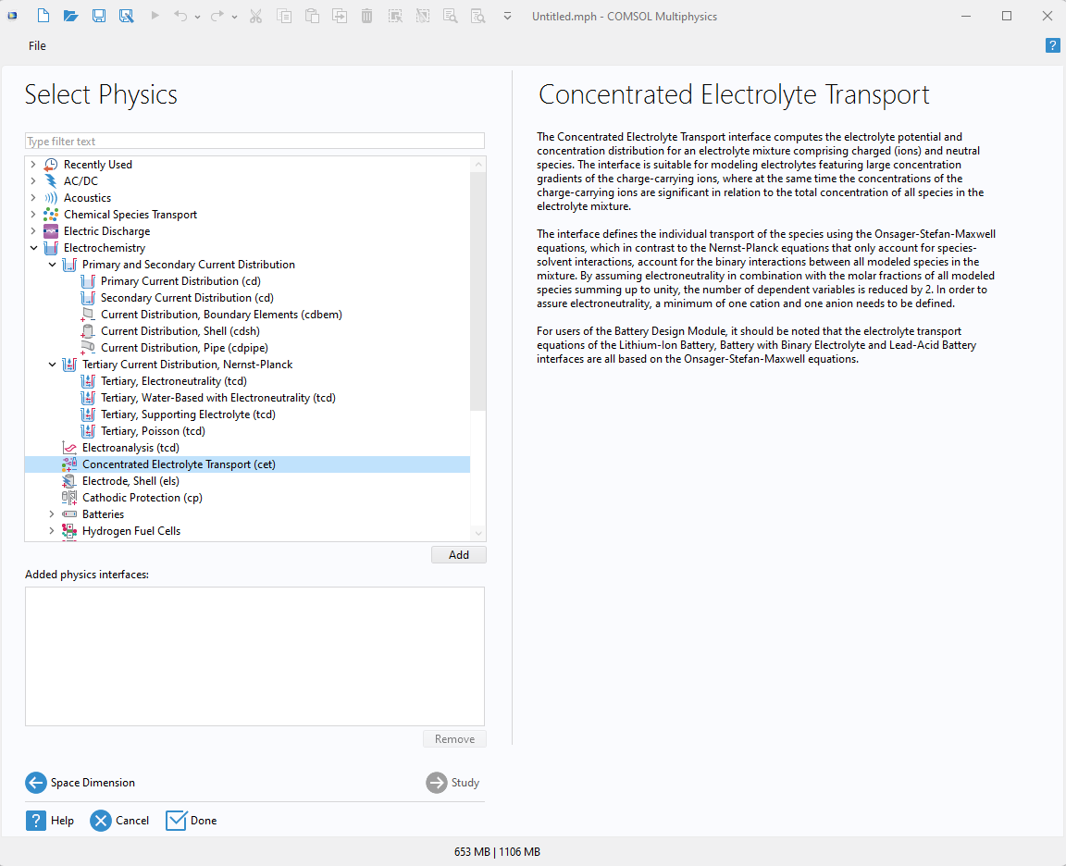Click the Undo arrow in the toolbar
The width and height of the screenshot is (1066, 866).
tap(180, 16)
